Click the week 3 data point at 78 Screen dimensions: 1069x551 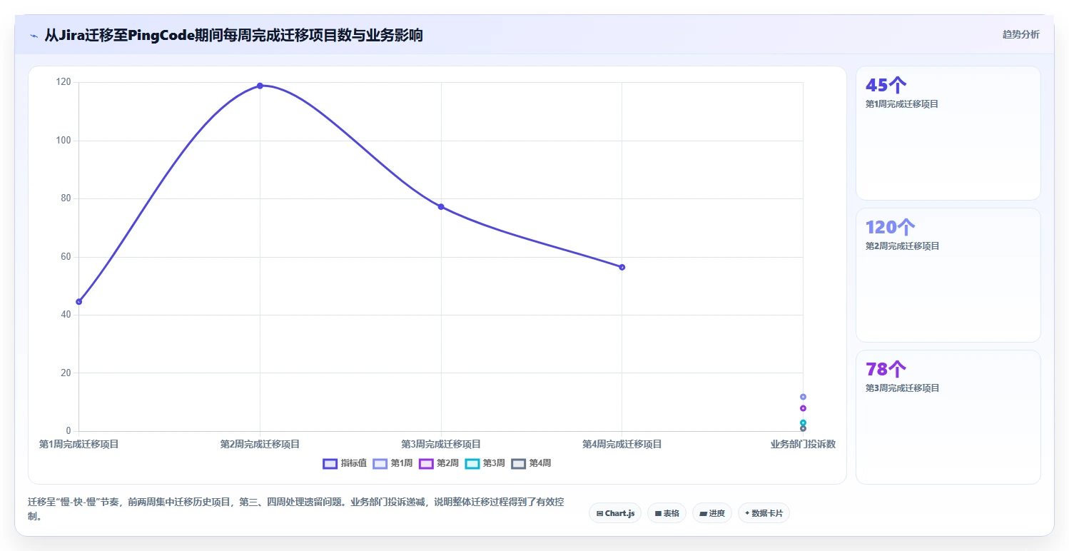click(441, 206)
